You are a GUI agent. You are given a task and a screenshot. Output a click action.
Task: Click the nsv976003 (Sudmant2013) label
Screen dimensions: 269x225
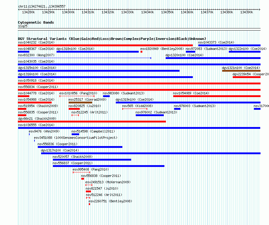195,106
